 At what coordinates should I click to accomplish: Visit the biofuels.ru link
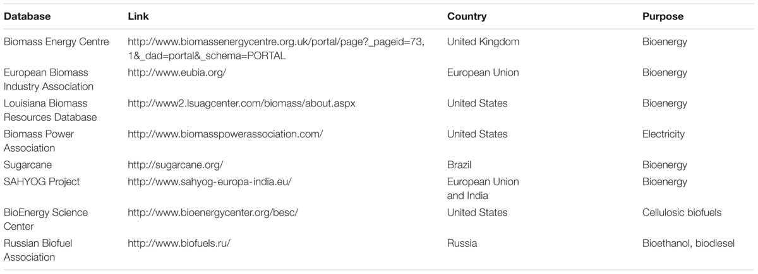coord(179,243)
